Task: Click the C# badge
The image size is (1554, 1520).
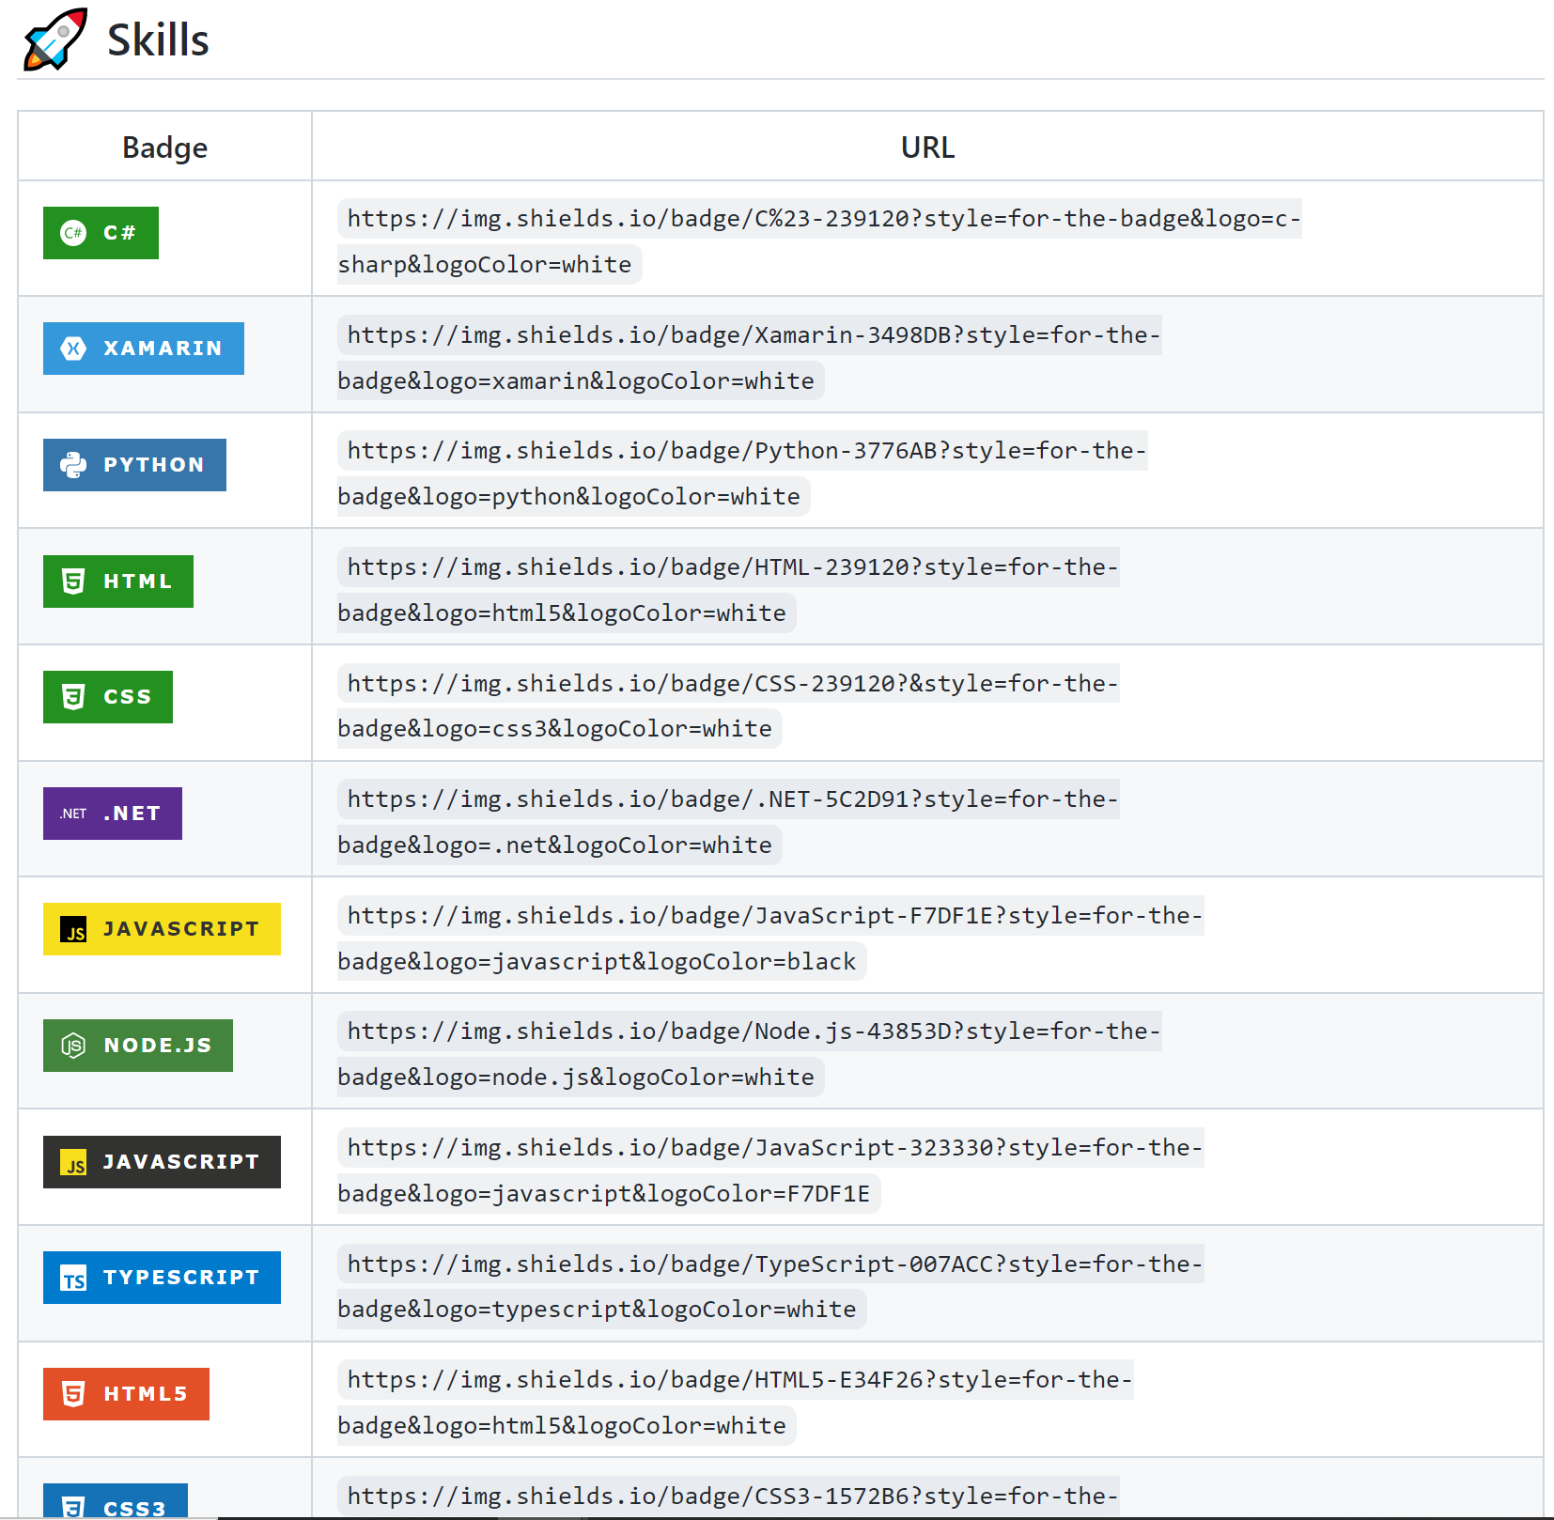Action: coord(100,233)
